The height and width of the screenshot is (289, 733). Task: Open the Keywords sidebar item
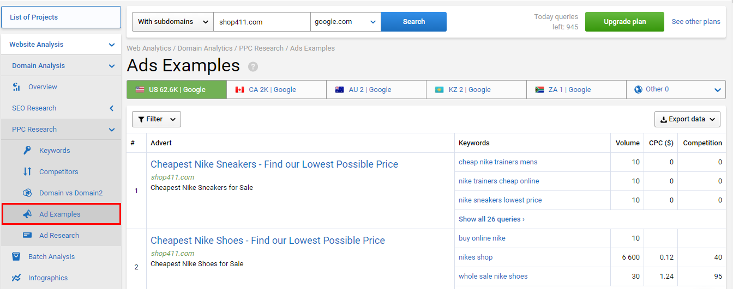click(61, 151)
